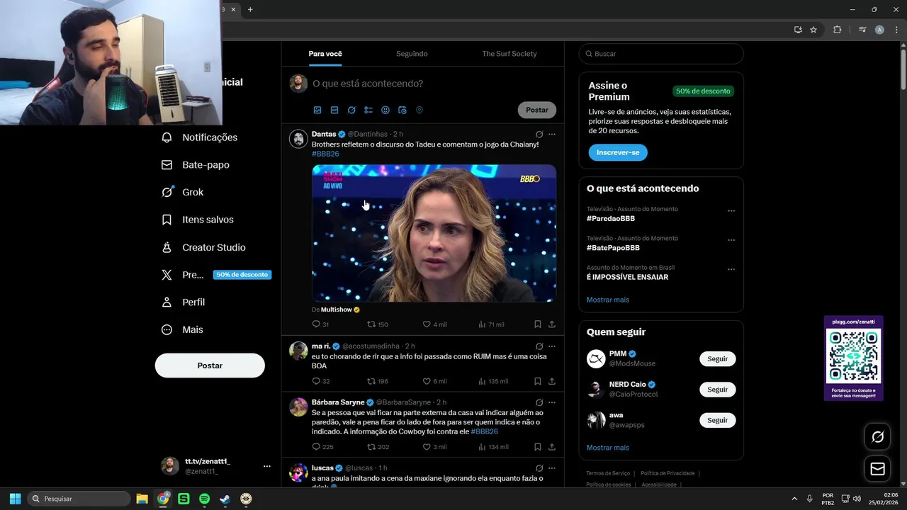The width and height of the screenshot is (907, 510).
Task: Bookmark the ma ri. post
Action: [538, 381]
